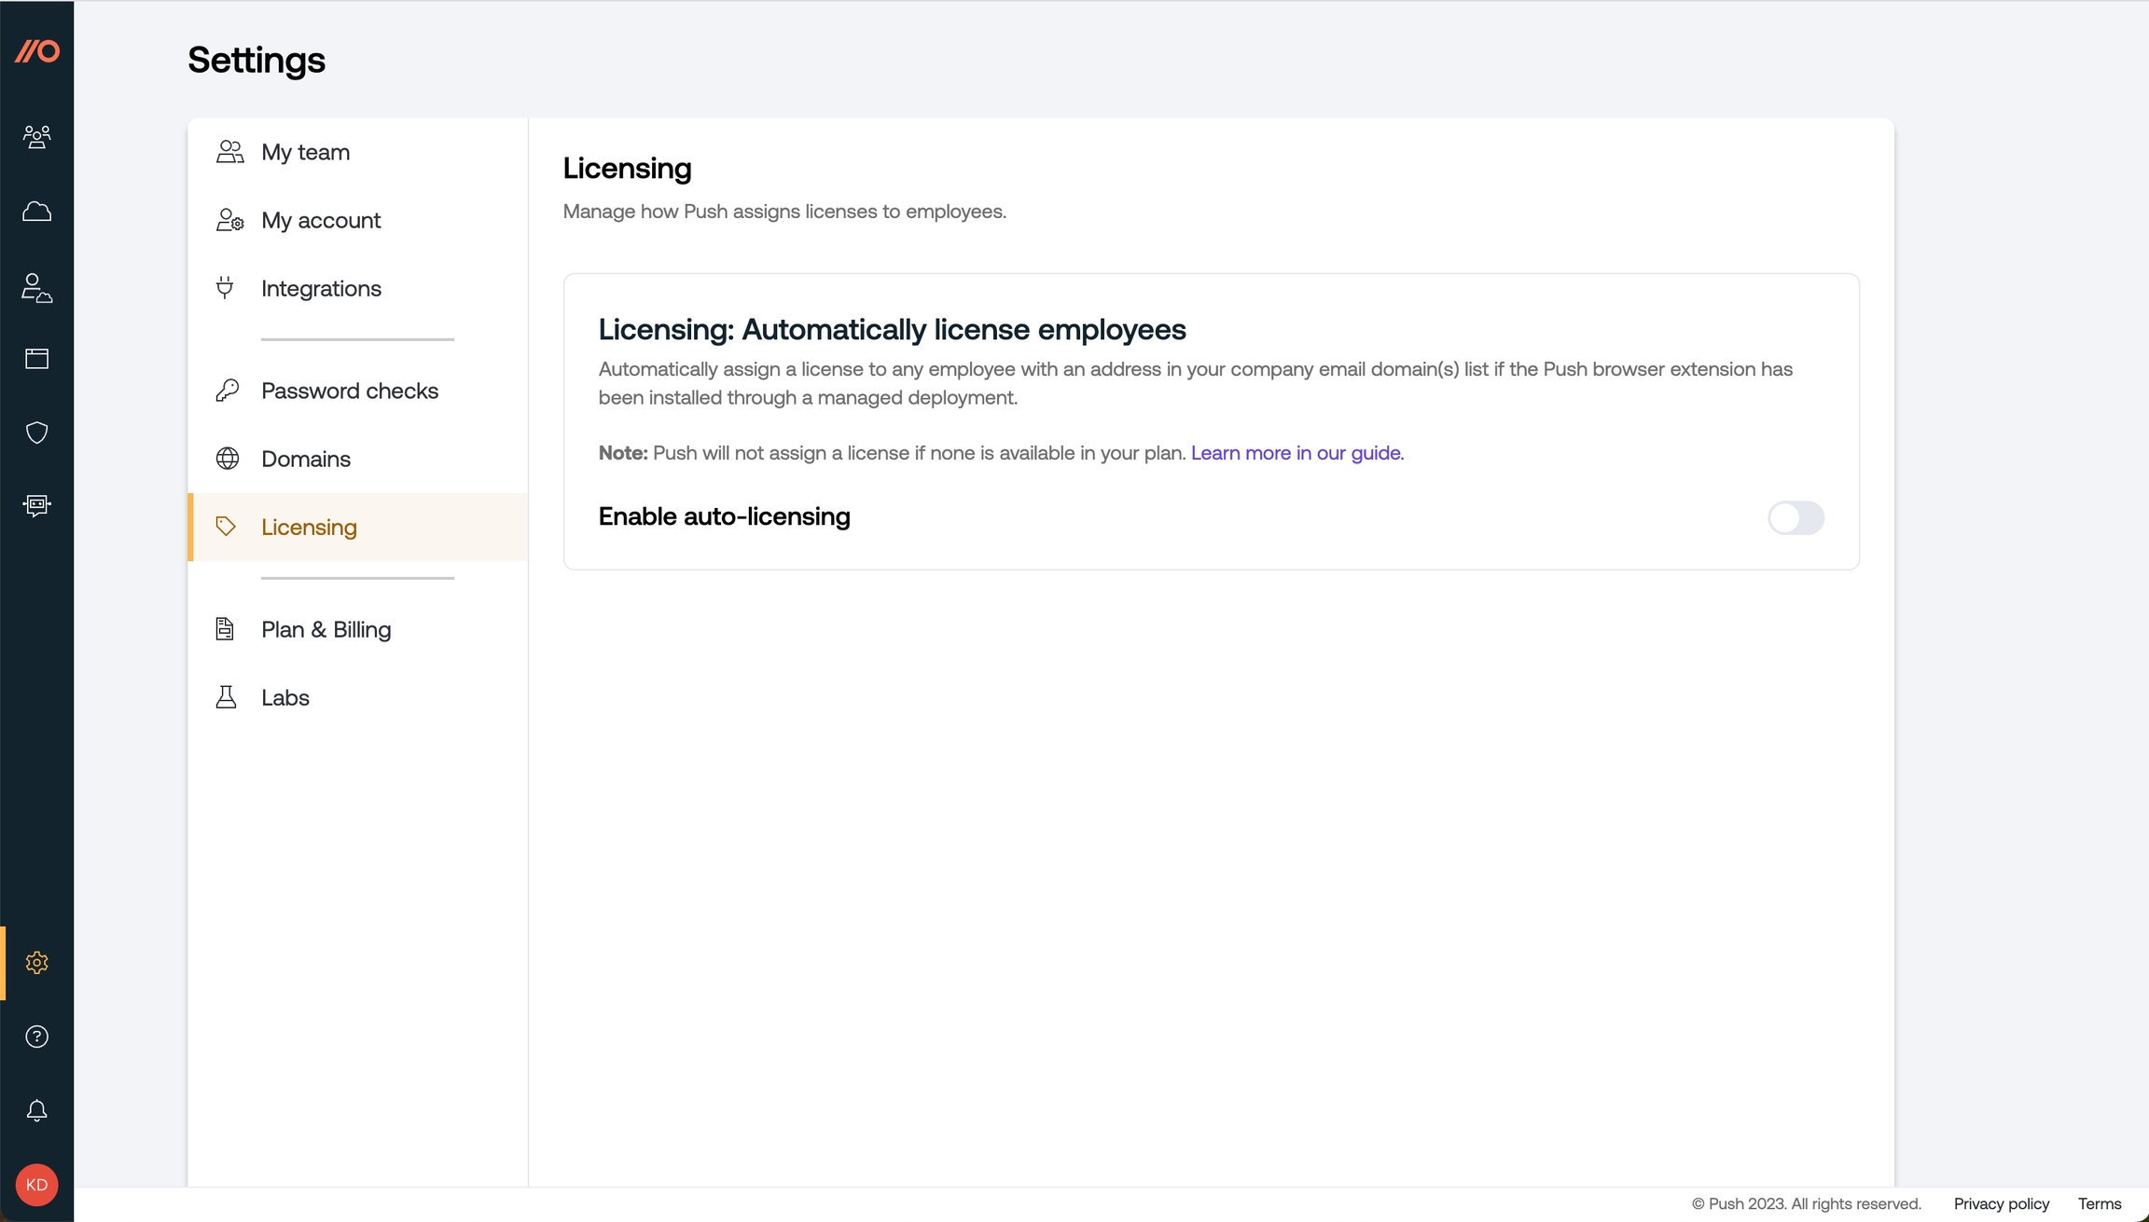Select the chatbot sidebar icon

(x=37, y=505)
